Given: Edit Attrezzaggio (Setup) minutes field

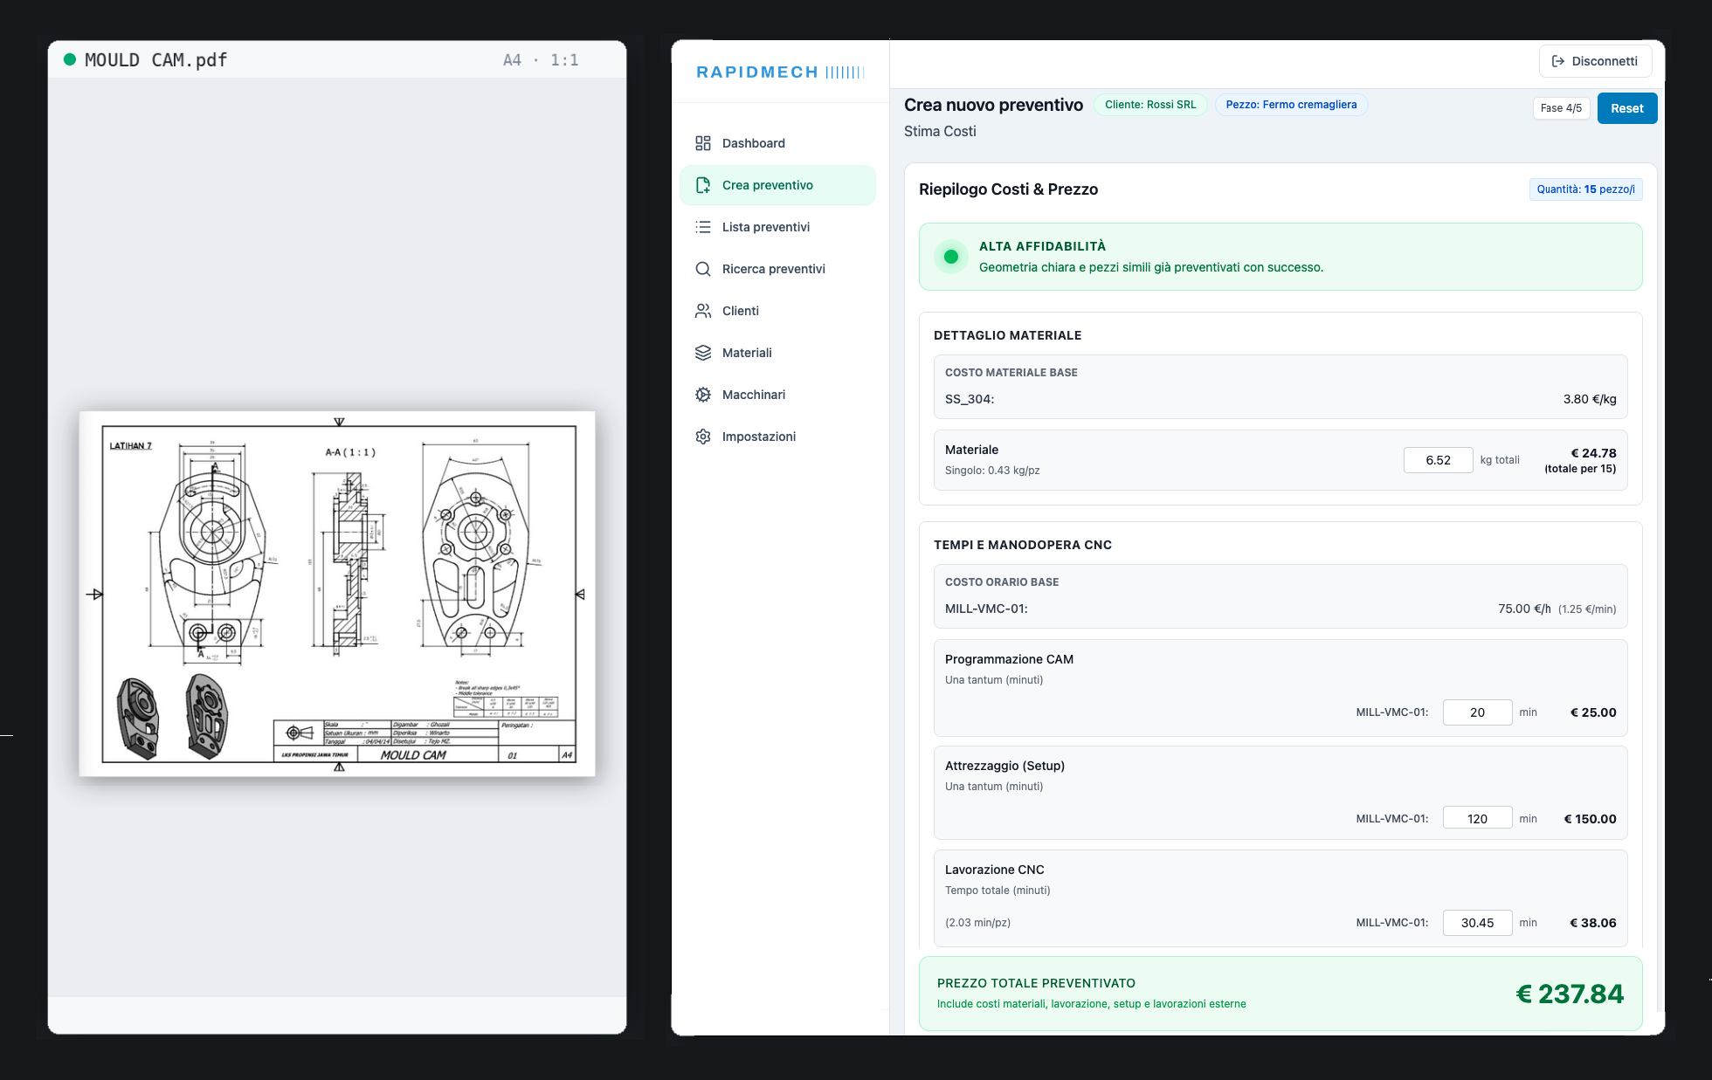Looking at the screenshot, I should pos(1477,819).
